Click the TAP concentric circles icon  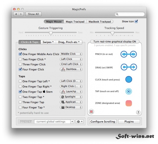tap(129, 91)
